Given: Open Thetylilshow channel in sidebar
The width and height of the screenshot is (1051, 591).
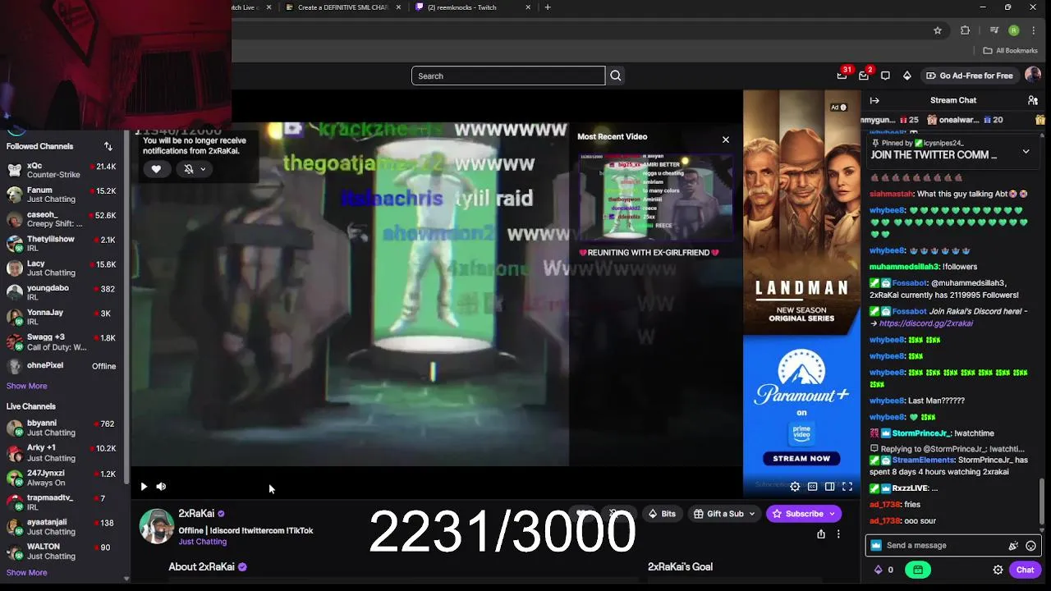Looking at the screenshot, I should click(62, 244).
